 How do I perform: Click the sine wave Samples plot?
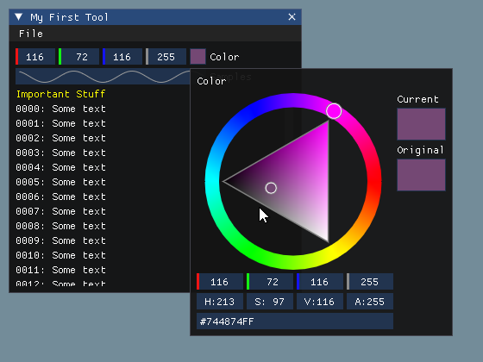click(x=103, y=77)
